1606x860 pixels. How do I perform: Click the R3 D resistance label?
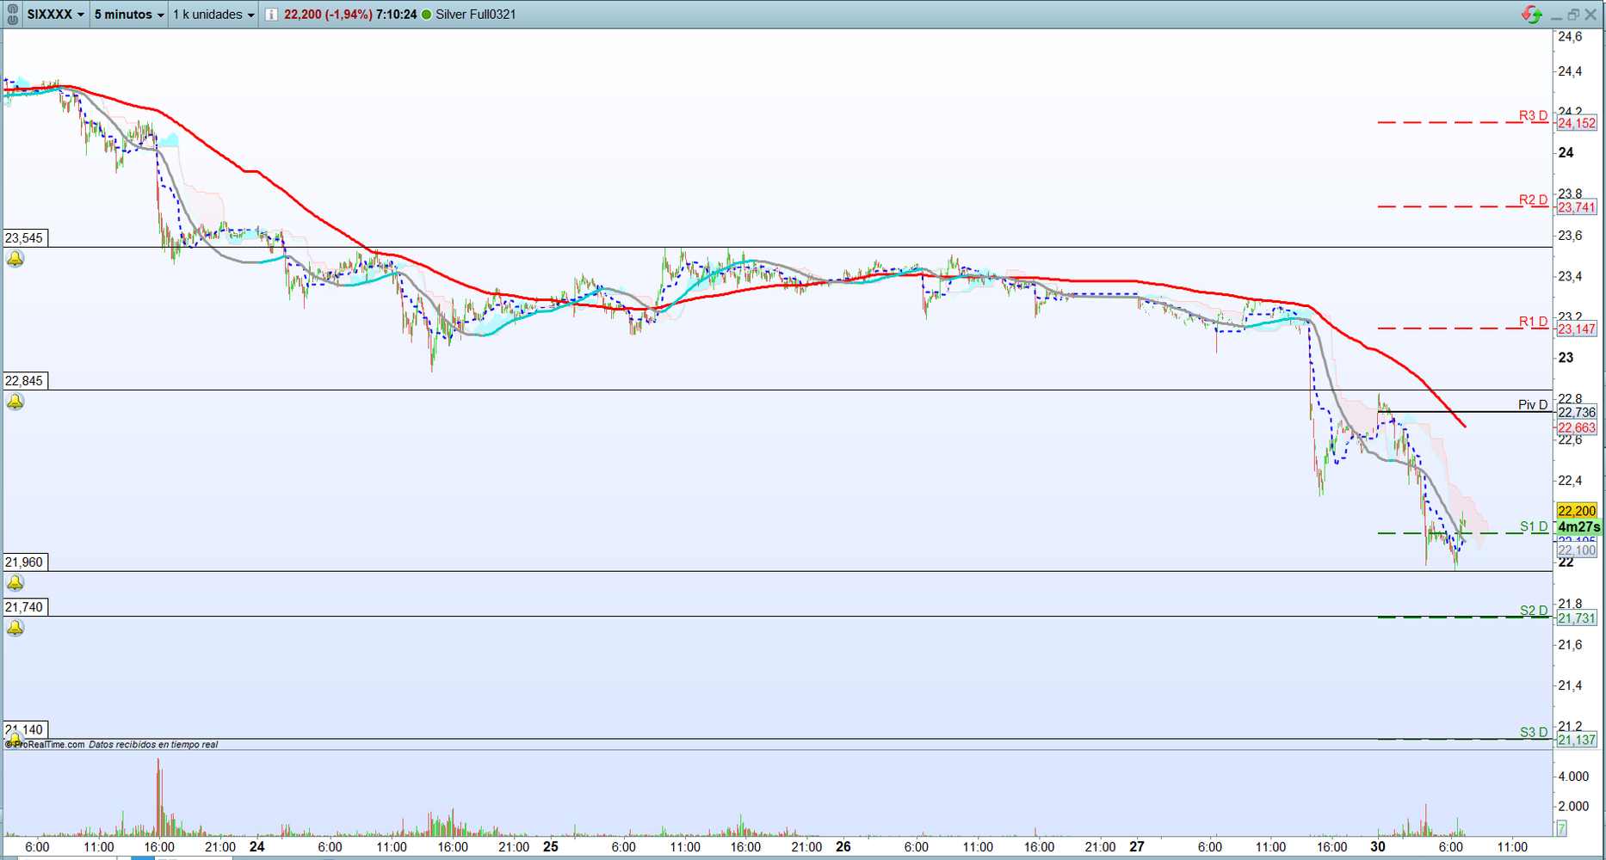[1533, 115]
